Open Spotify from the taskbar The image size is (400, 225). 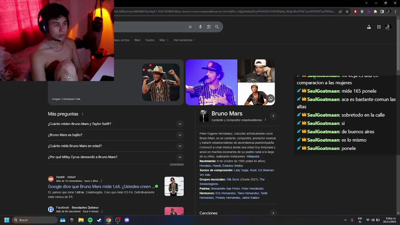coord(90,220)
